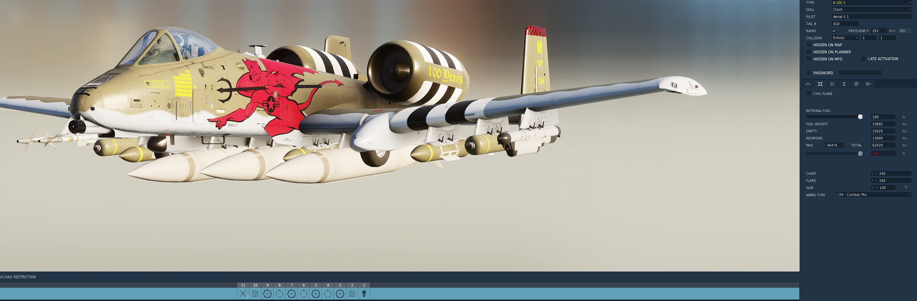Open the SKILL dropdown showing Client
This screenshot has width=917, height=301.
click(x=872, y=10)
